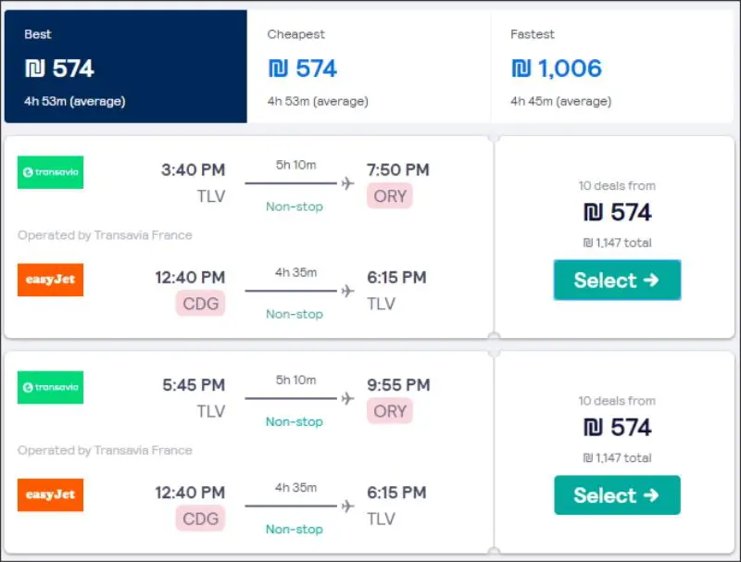Click the easyJet logo in the second flight card
The image size is (741, 562).
coord(51,494)
